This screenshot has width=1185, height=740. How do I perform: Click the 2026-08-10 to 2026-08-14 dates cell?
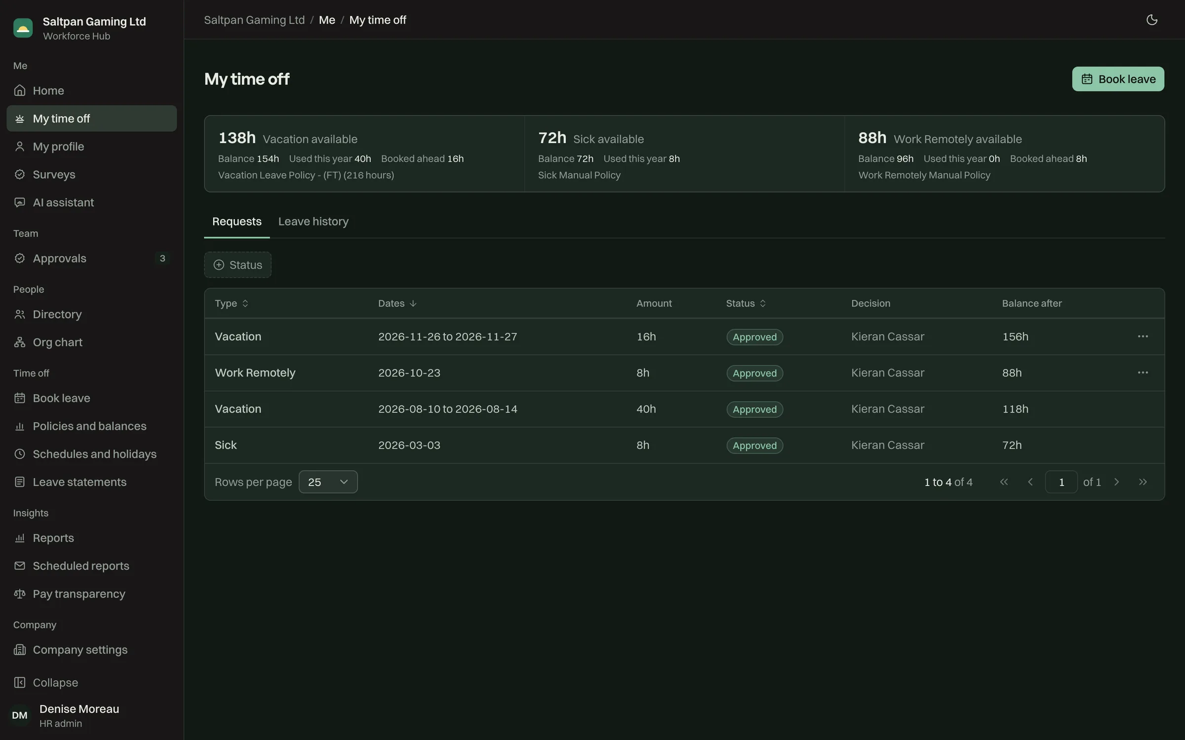tap(447, 409)
